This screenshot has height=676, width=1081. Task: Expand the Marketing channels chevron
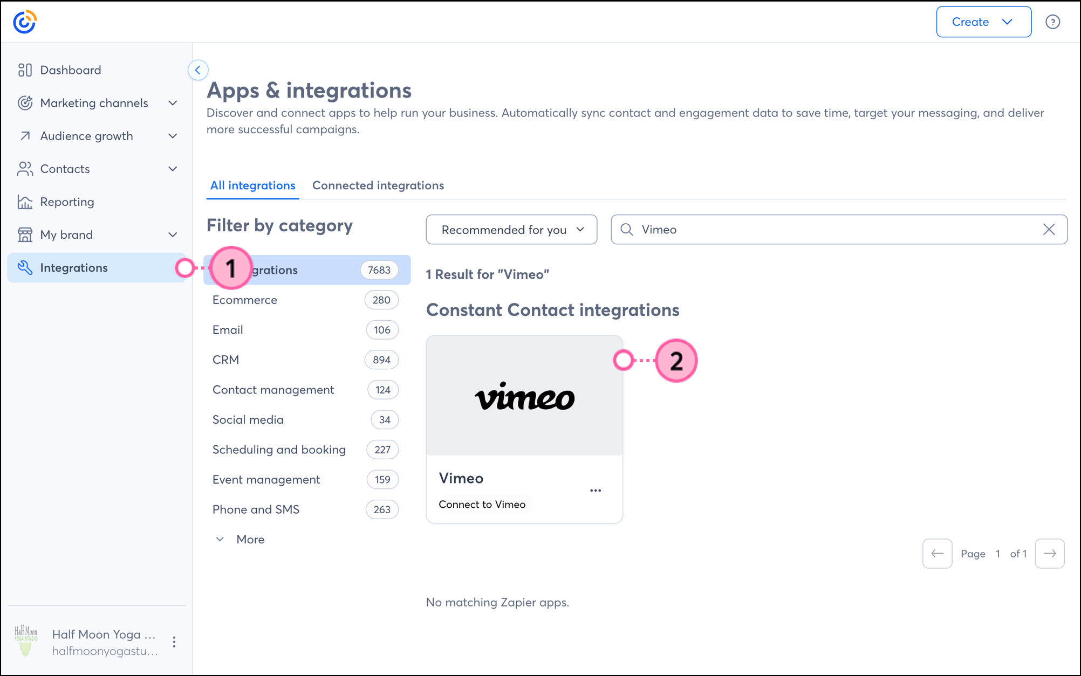[x=173, y=103]
